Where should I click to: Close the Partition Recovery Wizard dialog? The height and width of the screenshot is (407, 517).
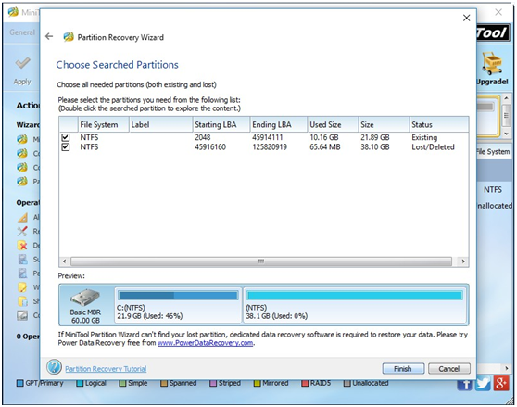(466, 18)
